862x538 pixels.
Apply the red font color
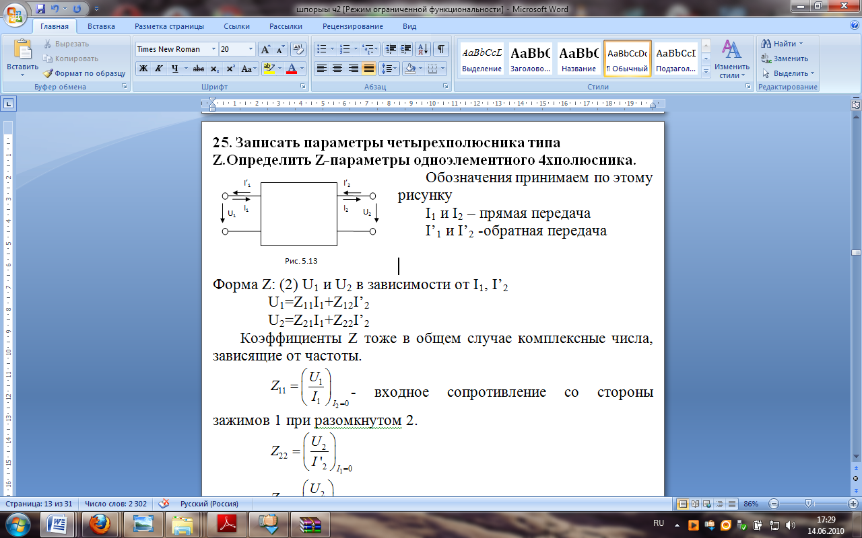point(291,69)
